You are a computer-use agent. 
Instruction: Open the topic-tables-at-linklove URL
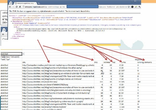tap(52, 79)
